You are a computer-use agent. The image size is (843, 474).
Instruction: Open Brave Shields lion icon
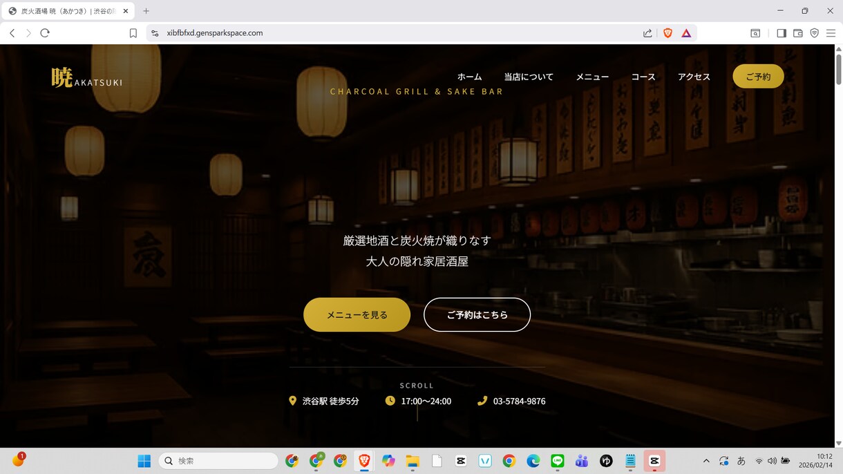(667, 33)
